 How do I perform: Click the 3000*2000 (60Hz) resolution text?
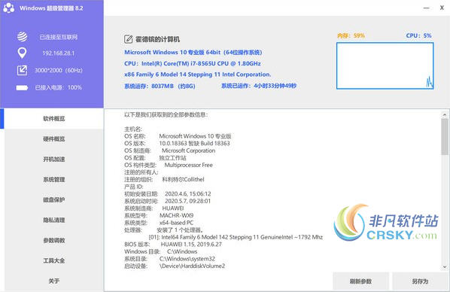click(x=59, y=70)
